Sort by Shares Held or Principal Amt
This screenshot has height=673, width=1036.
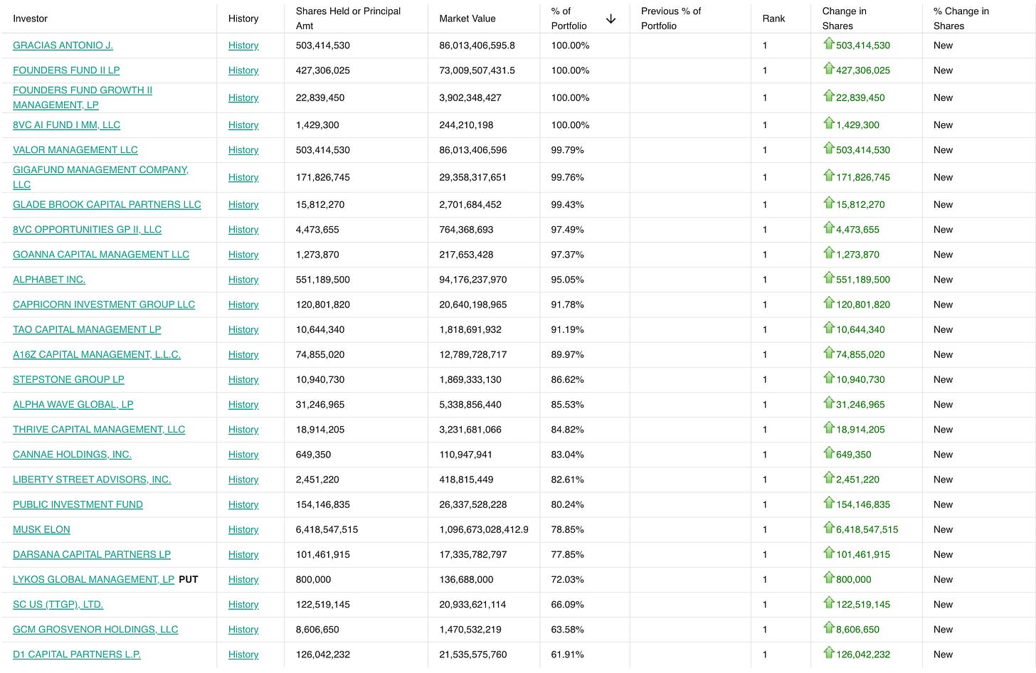pos(348,18)
